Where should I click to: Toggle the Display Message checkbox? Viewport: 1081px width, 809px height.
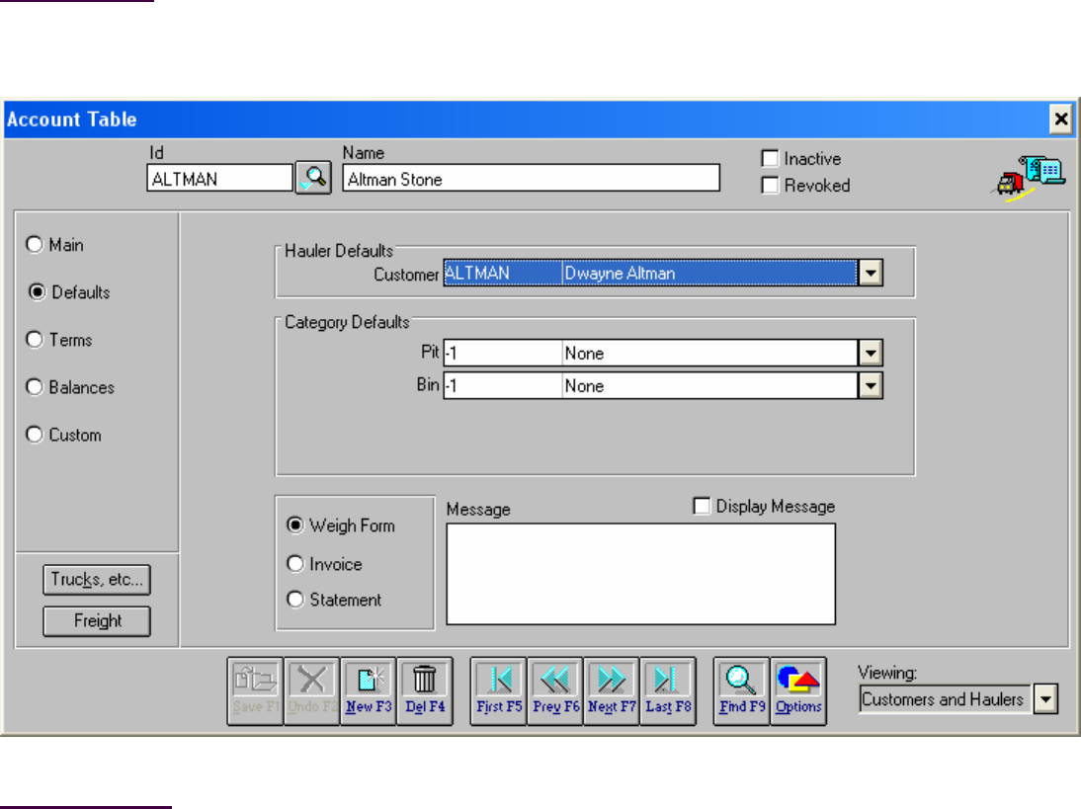pos(703,507)
